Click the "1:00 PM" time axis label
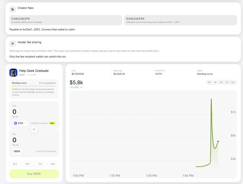The width and height of the screenshot is (243, 184). coord(78,176)
